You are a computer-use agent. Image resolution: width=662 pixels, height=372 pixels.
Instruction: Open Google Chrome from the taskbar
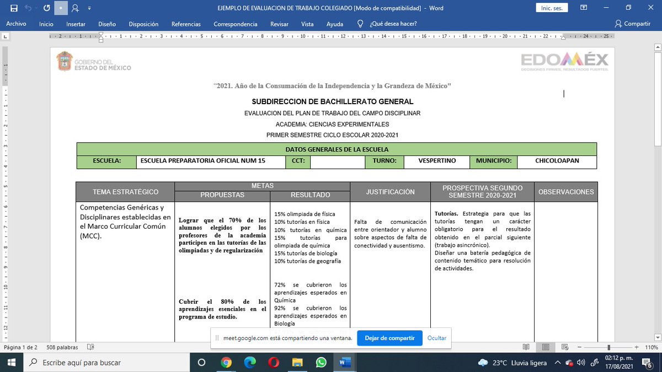tap(226, 363)
